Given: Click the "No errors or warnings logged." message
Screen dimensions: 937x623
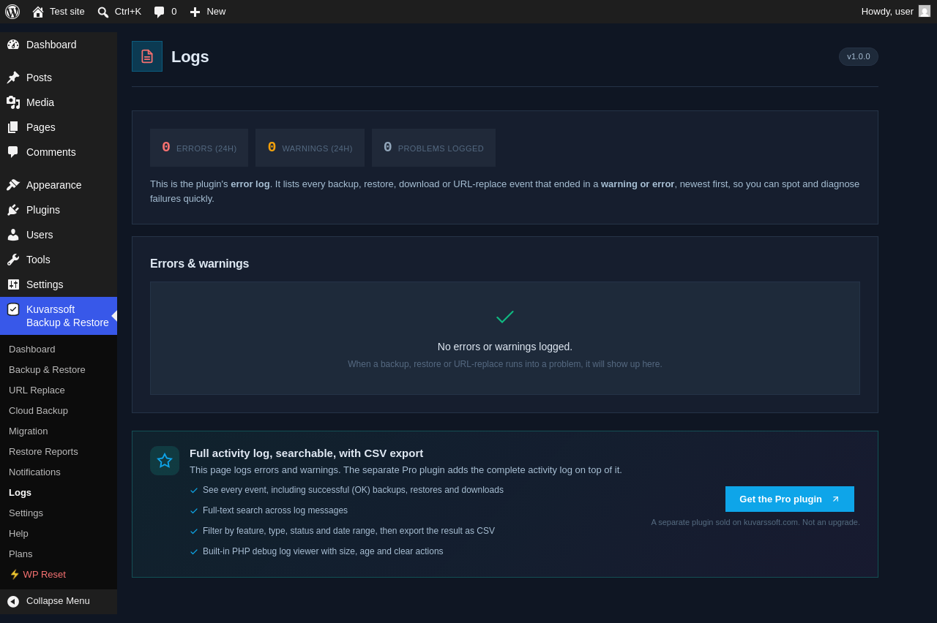Looking at the screenshot, I should (x=505, y=347).
